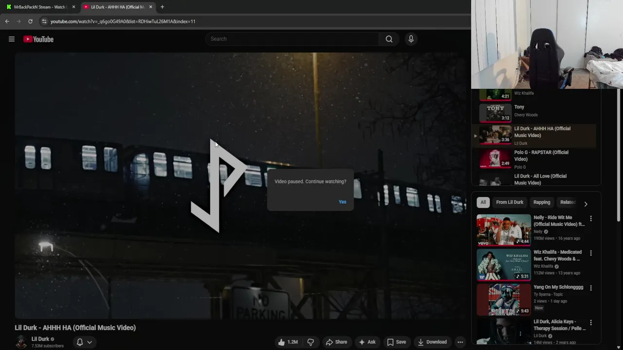
Task: Click the search magnifier button
Action: coord(389,39)
